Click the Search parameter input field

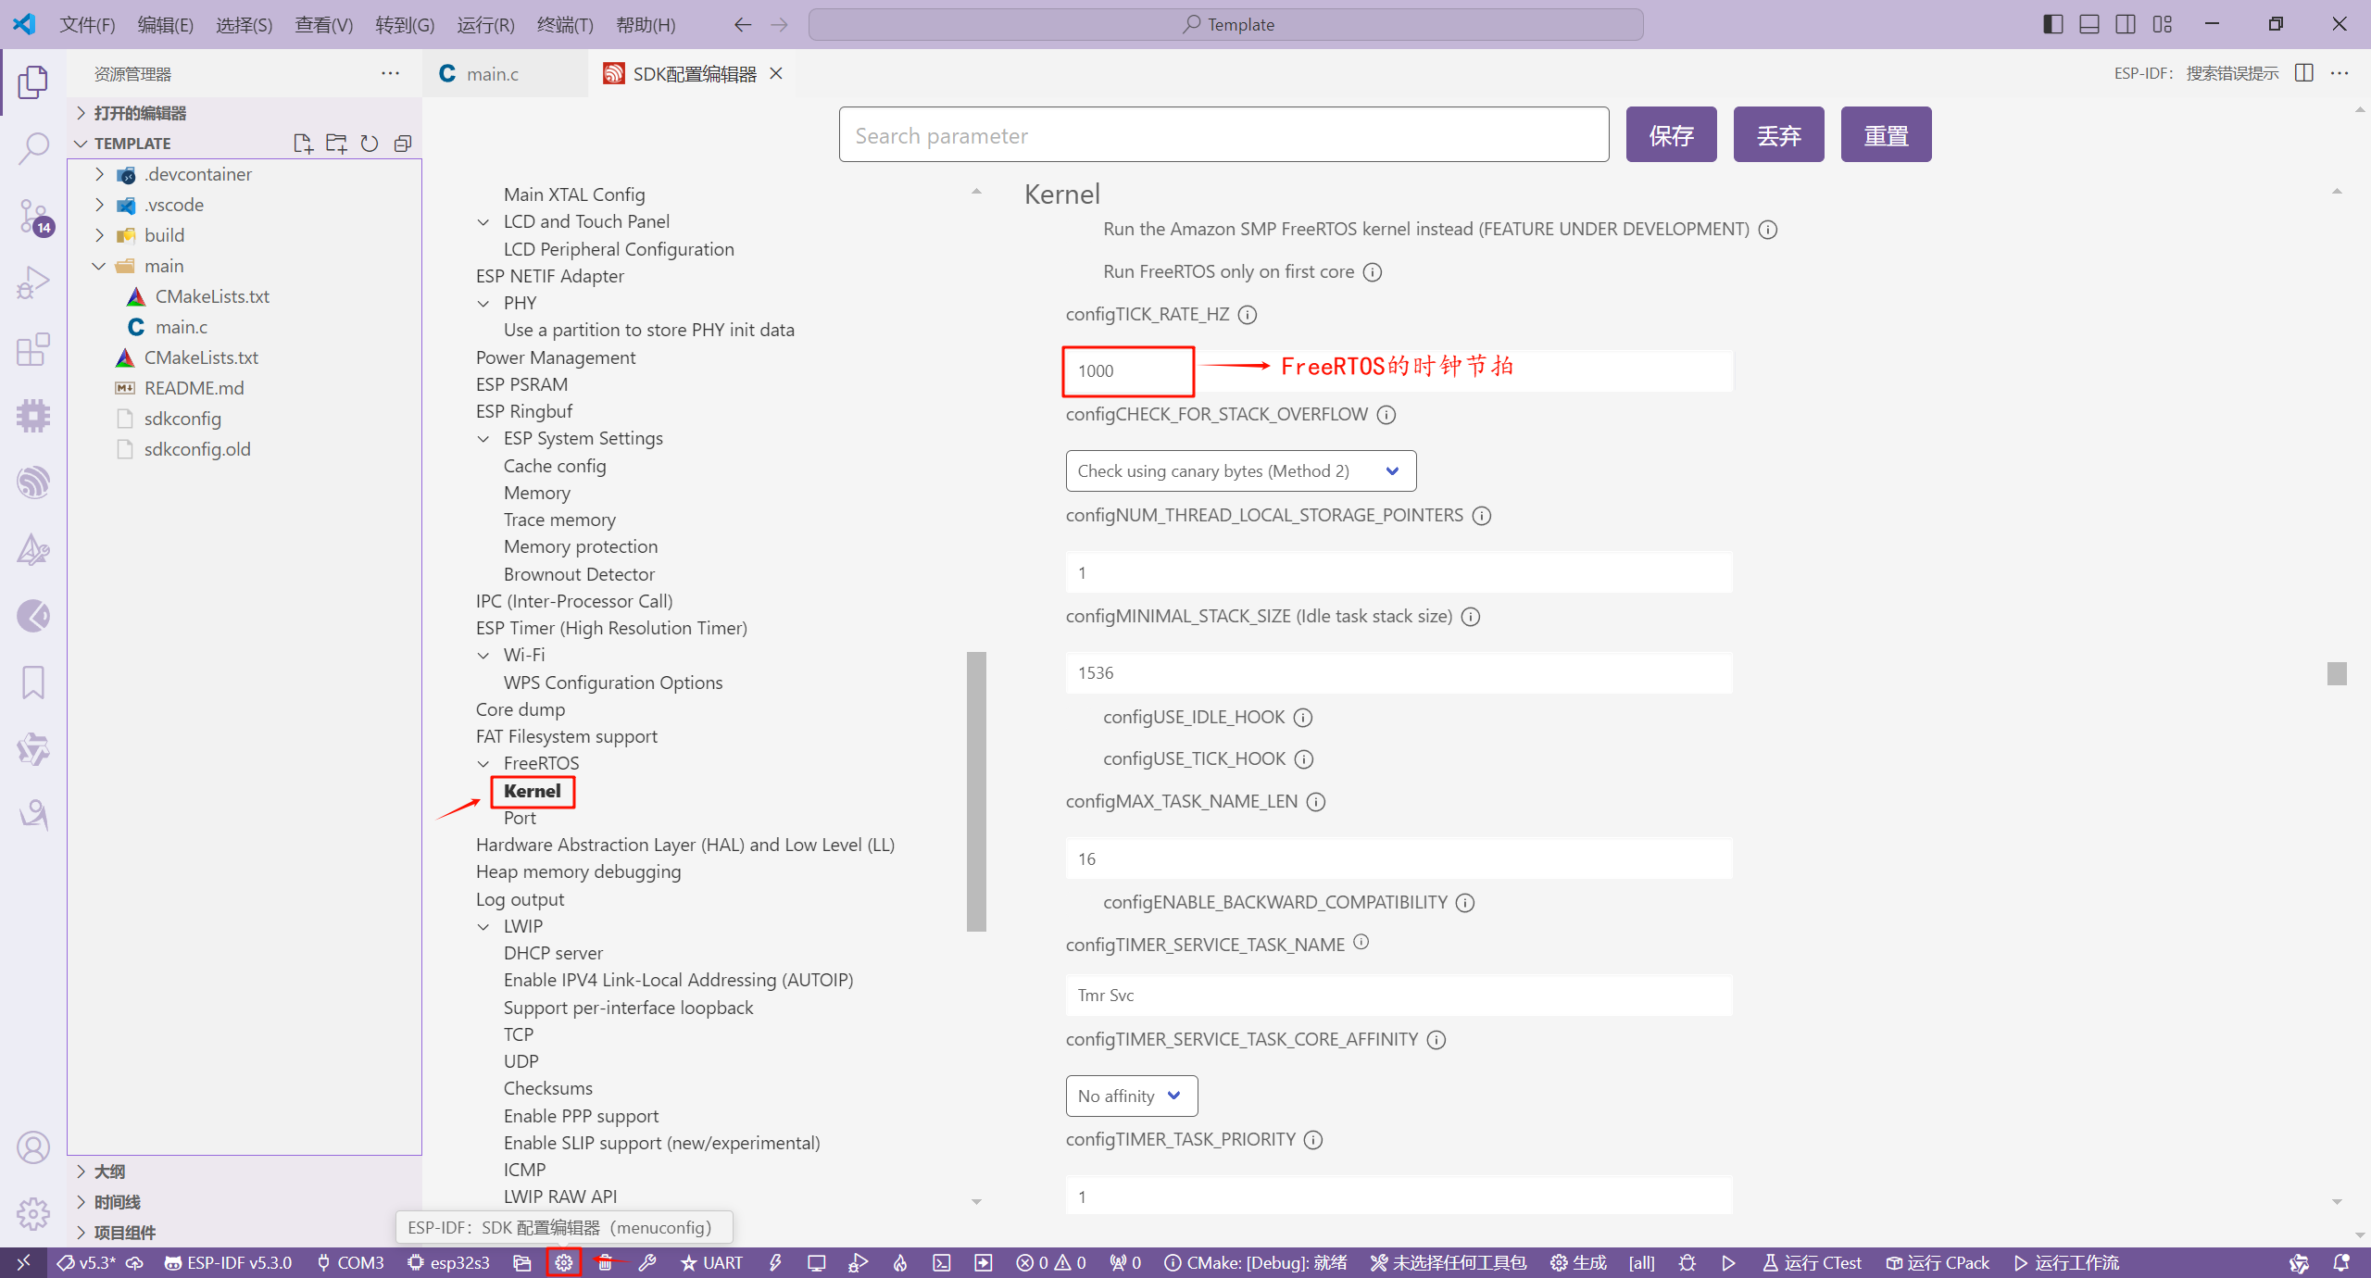coord(1223,135)
